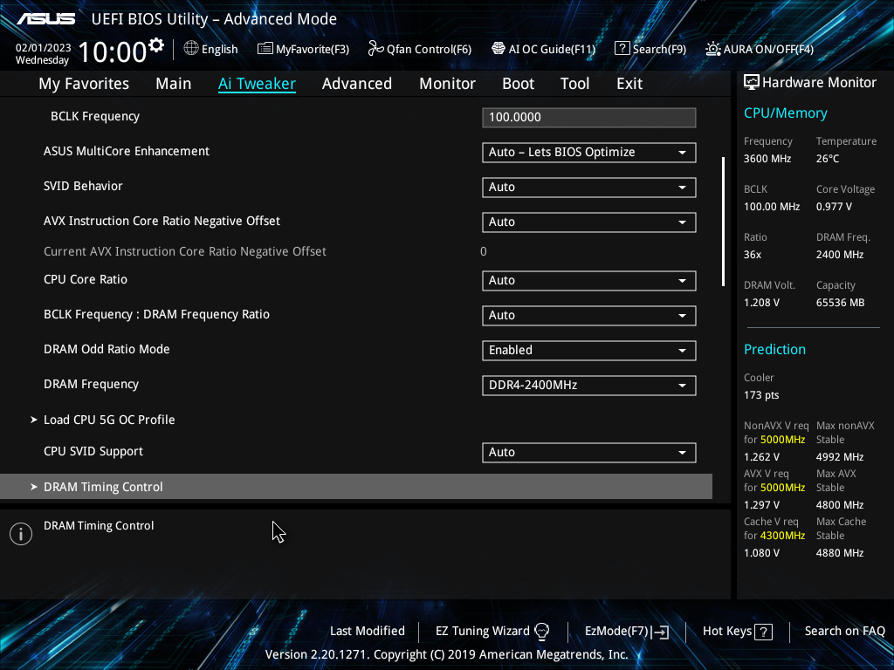Click the Prediction heading in Hardware Monitor
Viewport: 894px width, 670px height.
click(774, 349)
